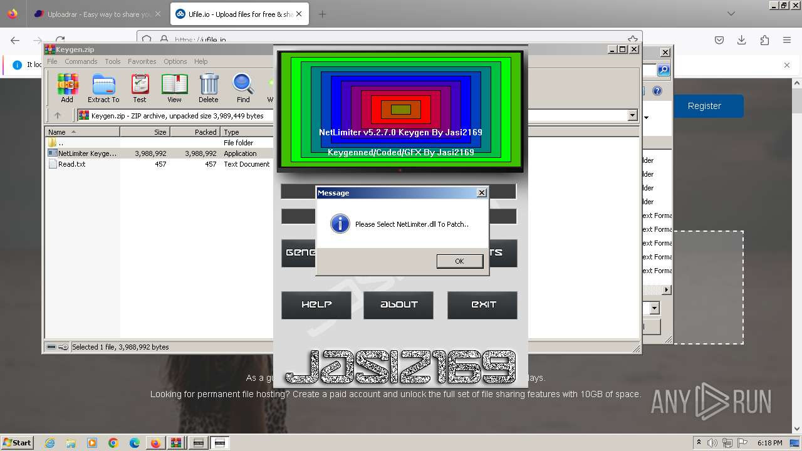The image size is (802, 451).
Task: Click the Pocket save icon in Firefox
Action: [719, 40]
